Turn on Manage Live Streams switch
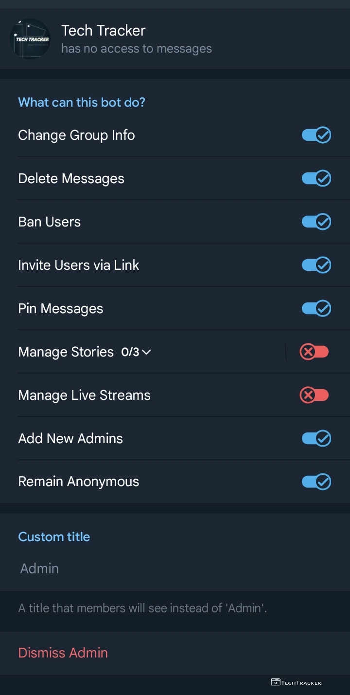Image resolution: width=350 pixels, height=695 pixels. [315, 395]
